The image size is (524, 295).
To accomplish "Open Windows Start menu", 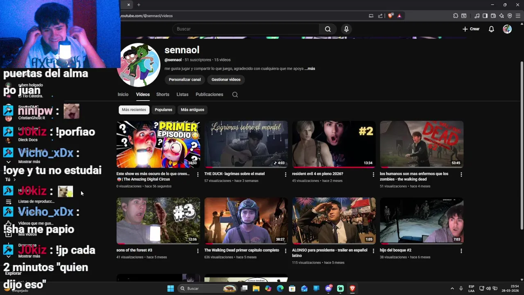I will (170, 288).
